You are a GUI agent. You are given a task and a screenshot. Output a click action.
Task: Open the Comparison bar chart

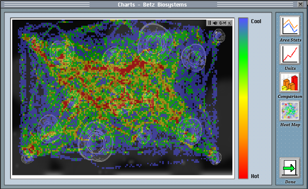click(290, 82)
